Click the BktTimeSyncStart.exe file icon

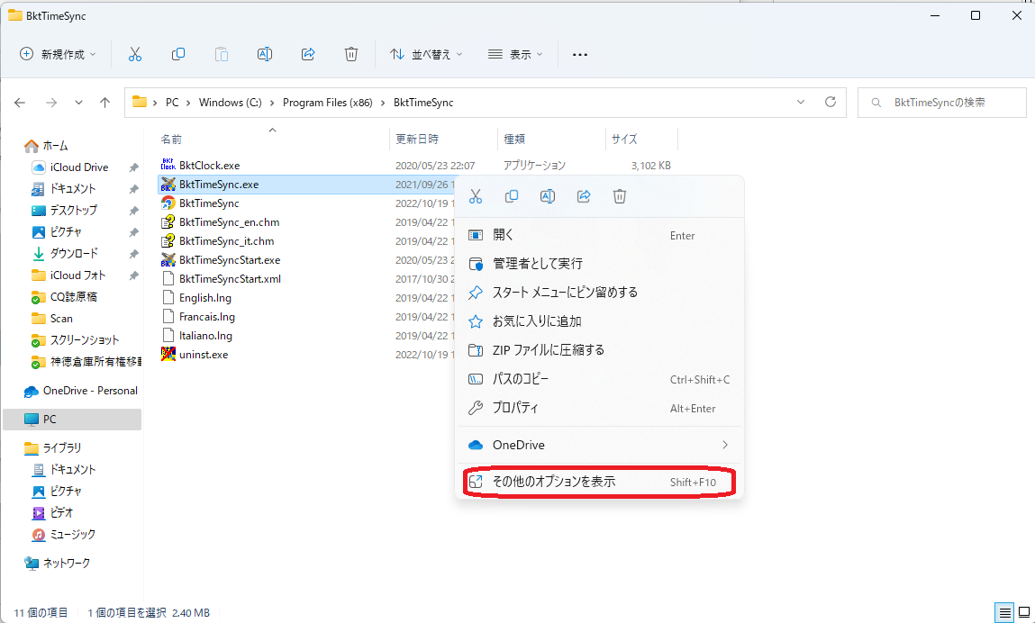click(168, 260)
